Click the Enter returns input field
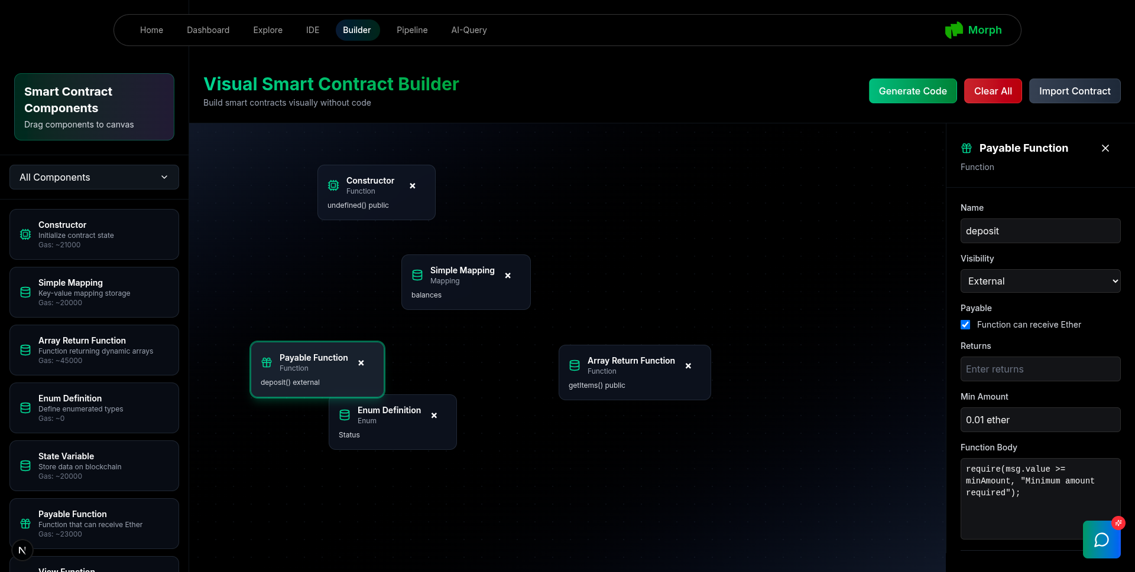The height and width of the screenshot is (572, 1135). [x=1040, y=369]
